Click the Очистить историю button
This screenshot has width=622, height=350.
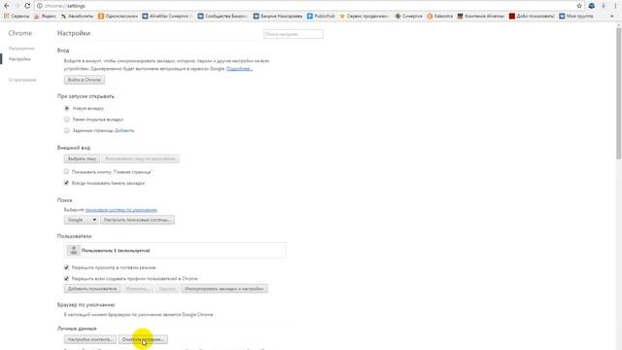pyautogui.click(x=143, y=339)
